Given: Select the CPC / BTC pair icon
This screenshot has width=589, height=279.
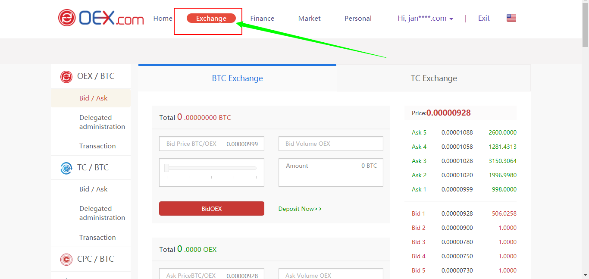Looking at the screenshot, I should coord(66,259).
